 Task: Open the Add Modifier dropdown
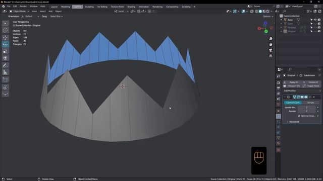[302, 90]
